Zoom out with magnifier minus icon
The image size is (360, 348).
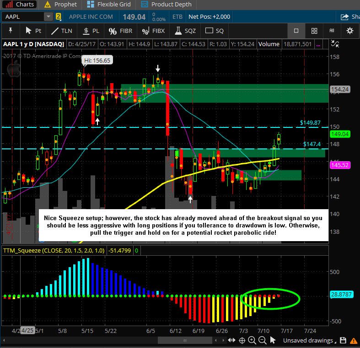[262, 340]
